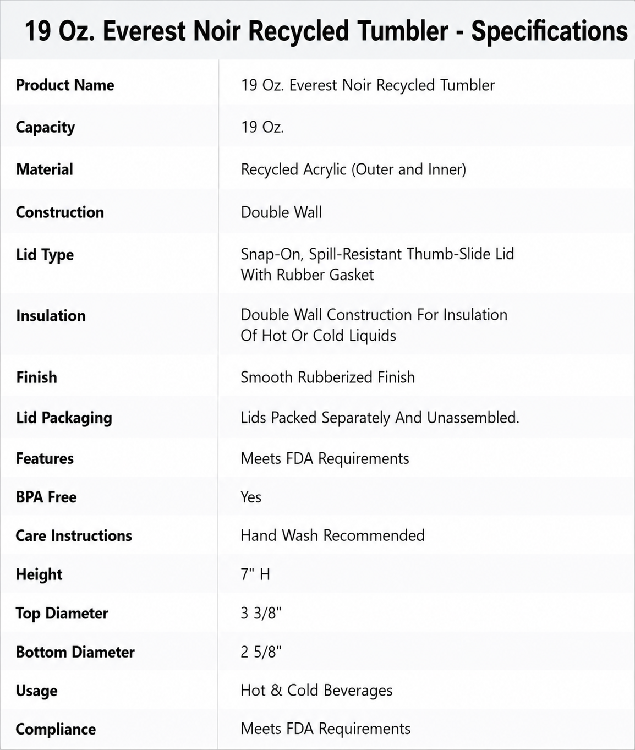This screenshot has height=750, width=635.
Task: Select the Product Name row label
Action: [x=65, y=85]
